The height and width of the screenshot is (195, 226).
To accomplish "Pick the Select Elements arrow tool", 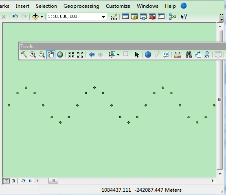I will pyautogui.click(x=137, y=55).
